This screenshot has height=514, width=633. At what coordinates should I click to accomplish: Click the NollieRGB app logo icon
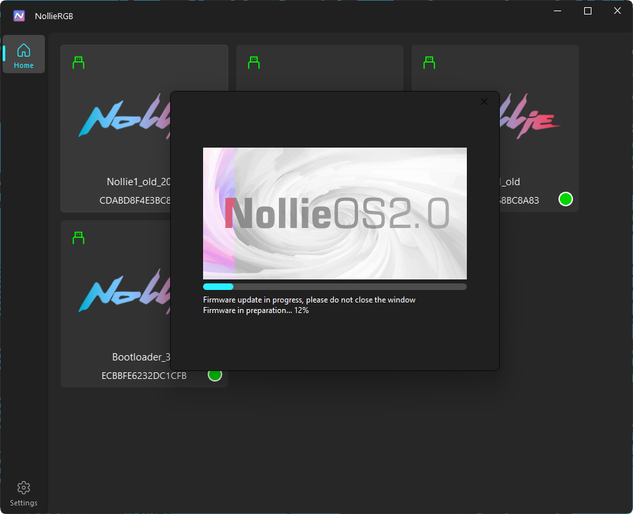pyautogui.click(x=19, y=16)
